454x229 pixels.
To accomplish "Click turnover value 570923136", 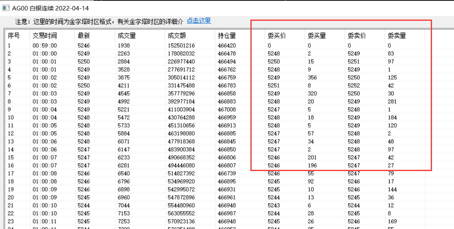I will click(x=181, y=222).
